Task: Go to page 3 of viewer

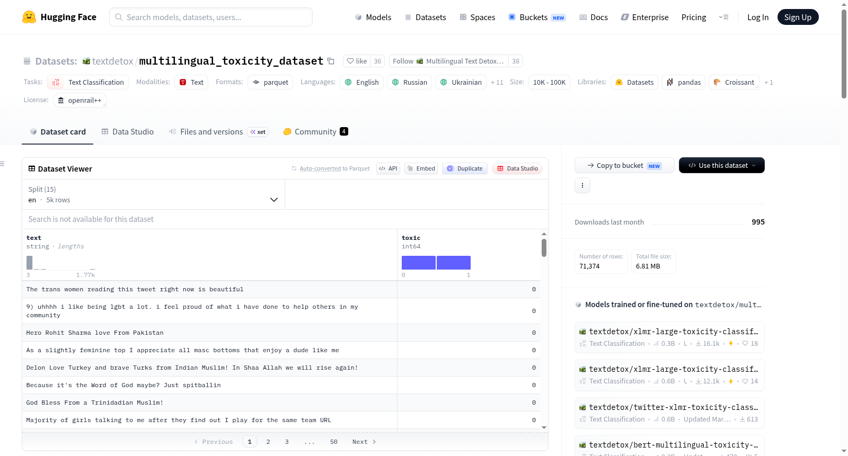Action: 287,442
